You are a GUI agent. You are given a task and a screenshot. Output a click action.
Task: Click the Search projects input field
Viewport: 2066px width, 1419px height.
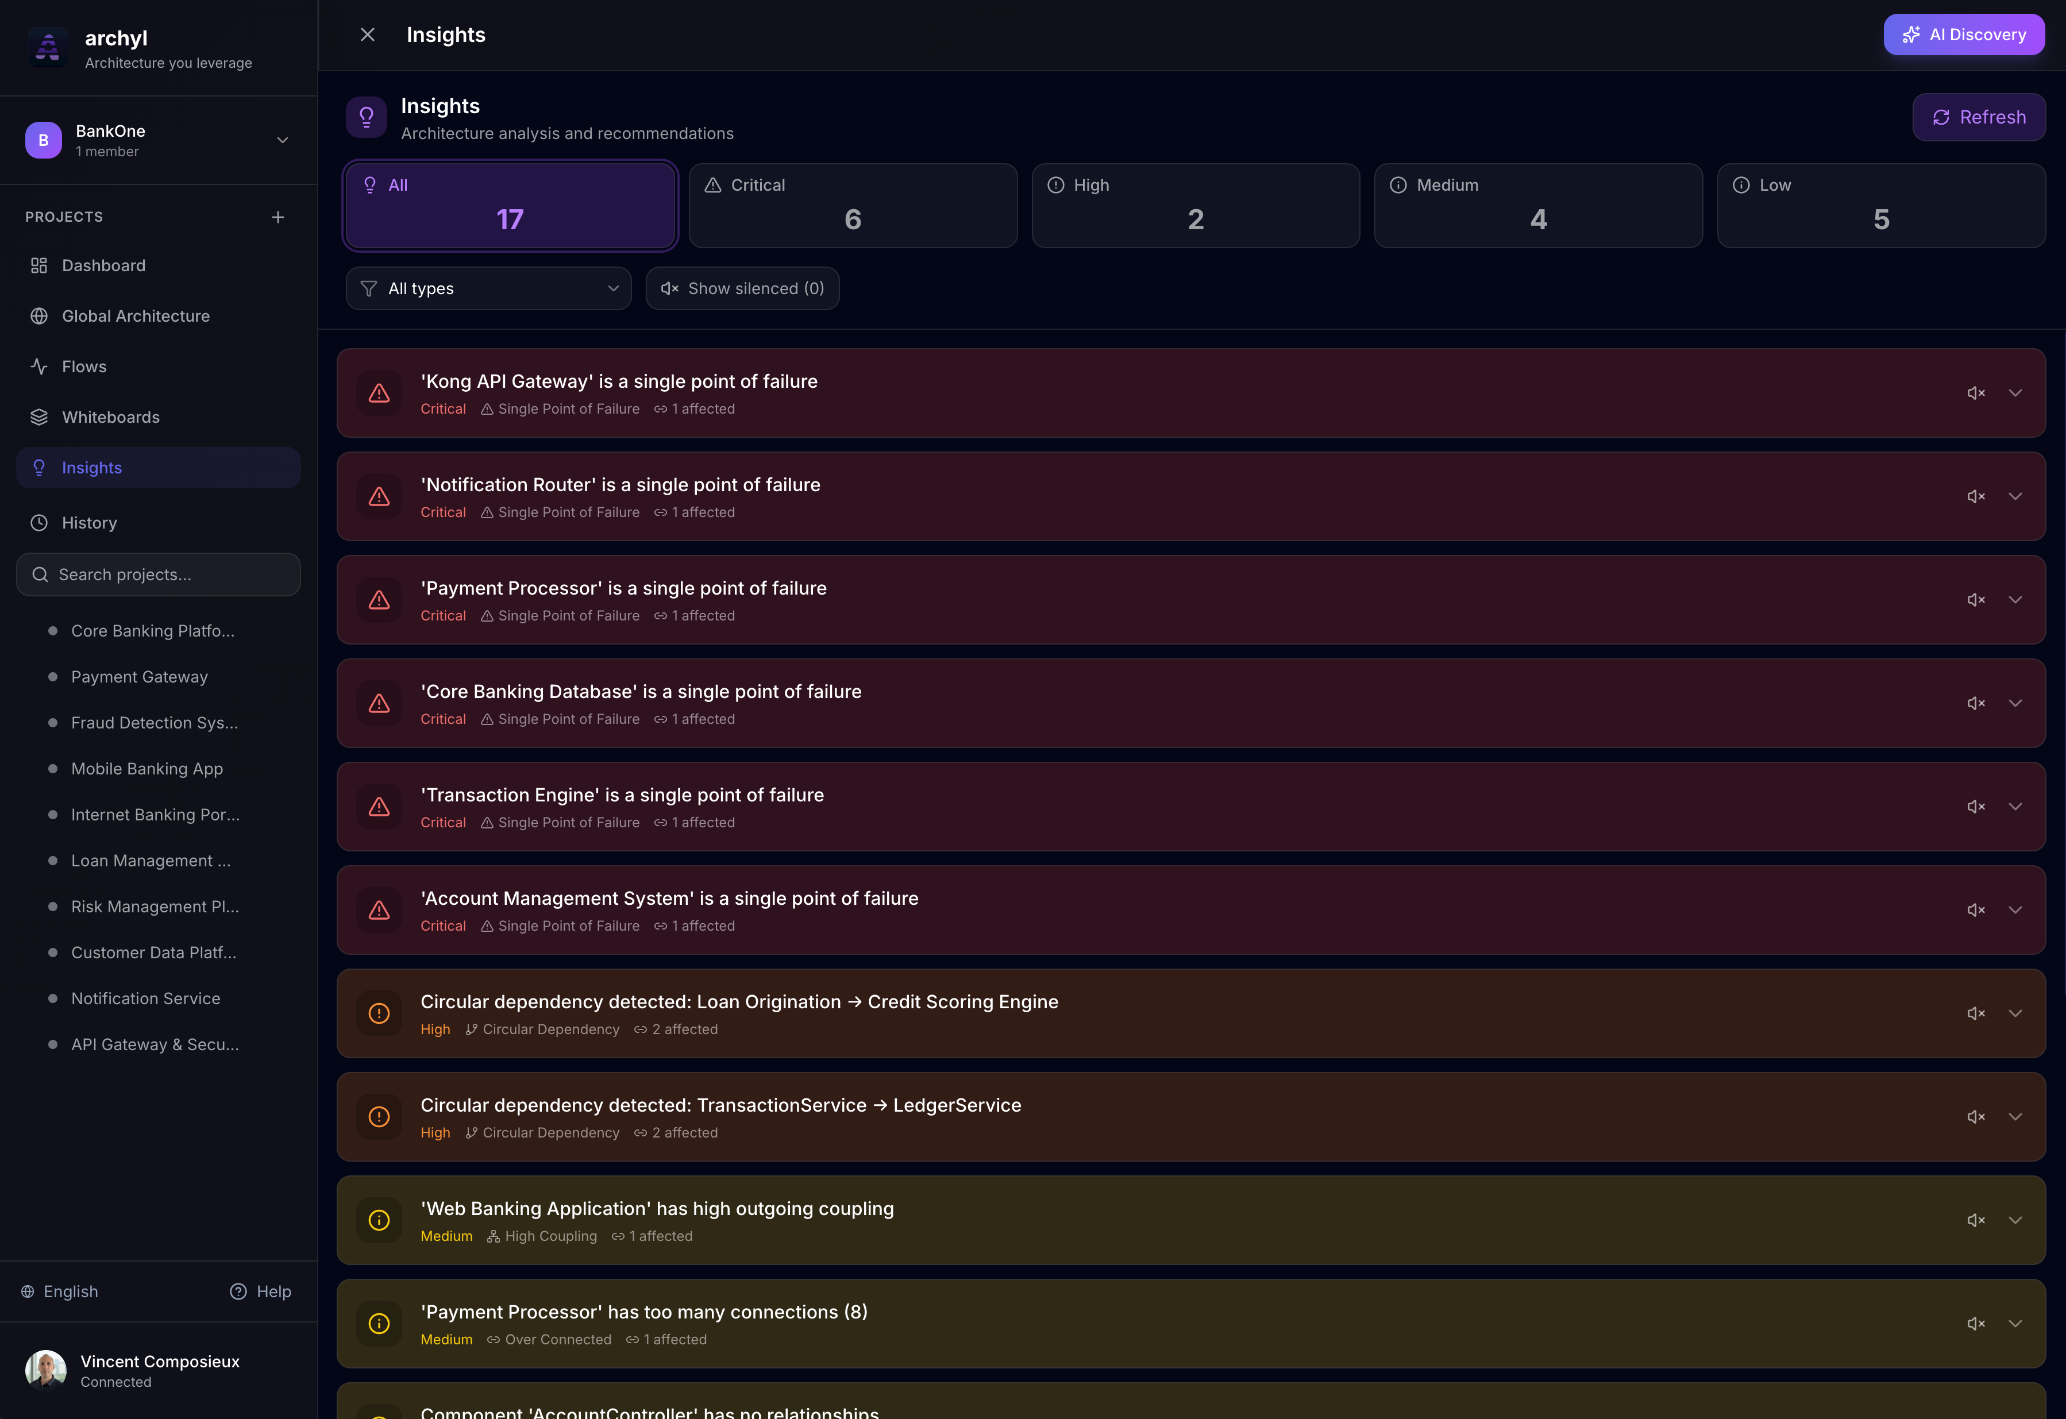(x=158, y=575)
